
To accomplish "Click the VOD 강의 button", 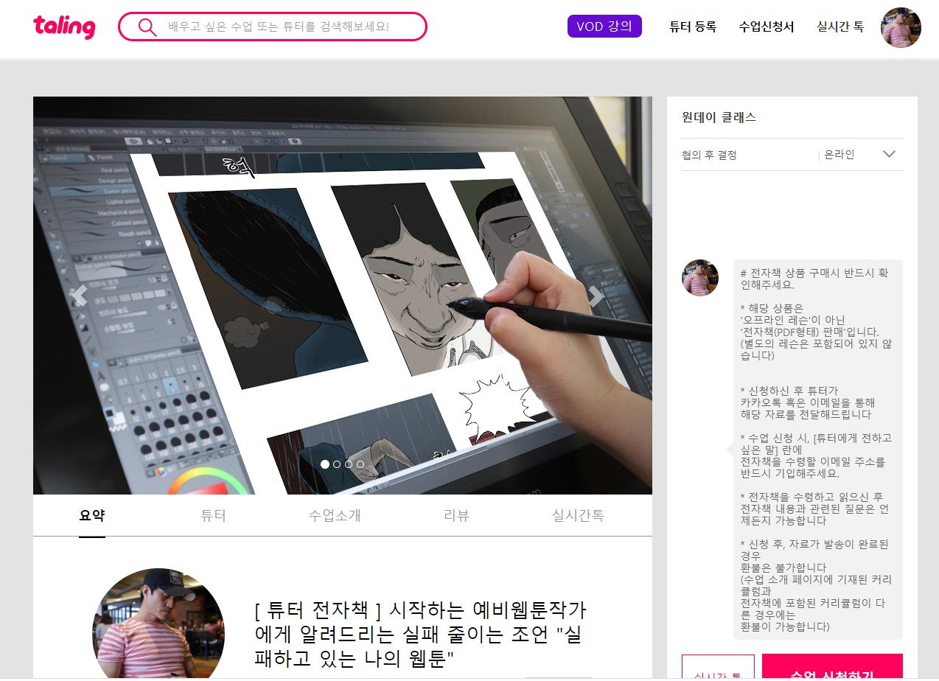I will point(604,26).
